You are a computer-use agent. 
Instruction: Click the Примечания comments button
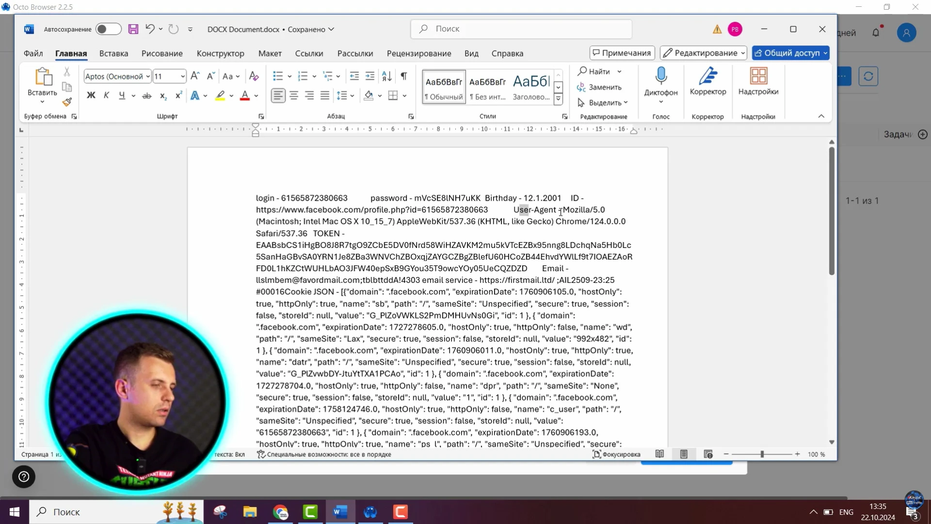[622, 53]
